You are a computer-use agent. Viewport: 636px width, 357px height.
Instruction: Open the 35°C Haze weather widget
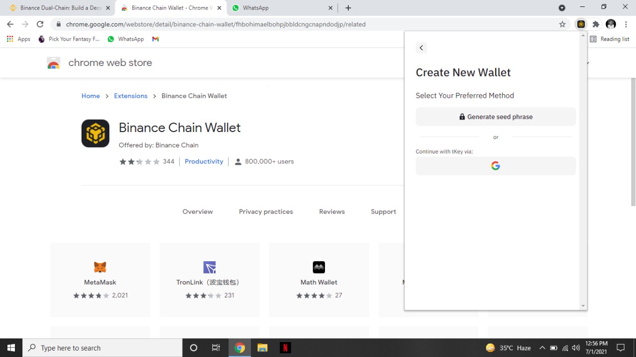(509, 348)
